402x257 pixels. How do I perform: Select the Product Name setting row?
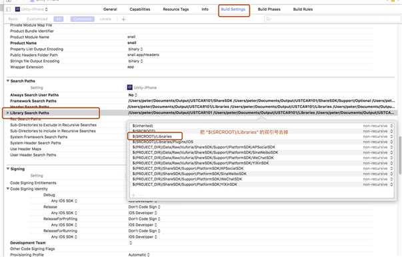pos(23,43)
